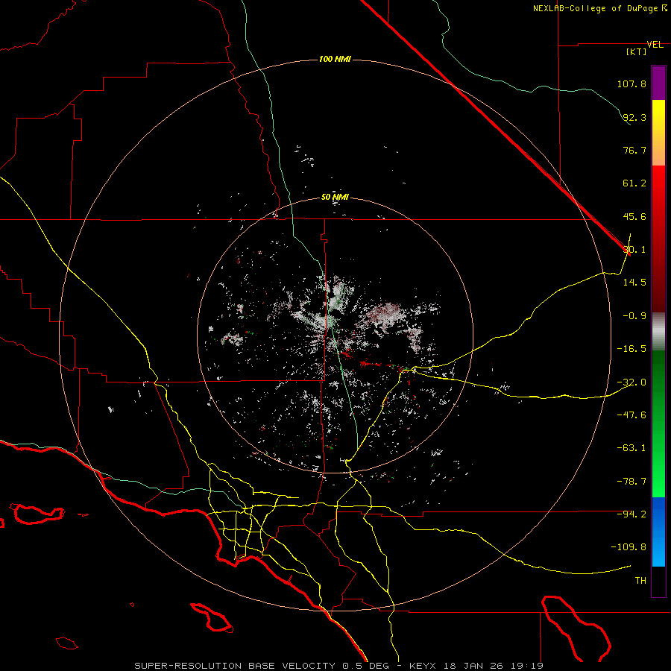Image resolution: width=671 pixels, height=671 pixels.
Task: Select the -109.8 scale value
Action: tap(629, 547)
